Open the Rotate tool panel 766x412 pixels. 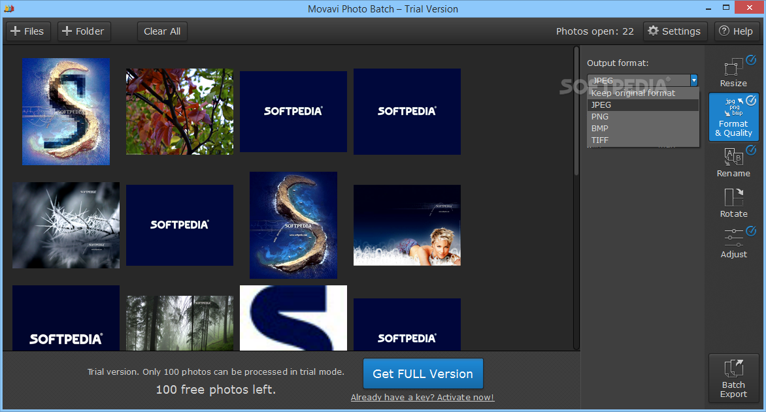(733, 203)
